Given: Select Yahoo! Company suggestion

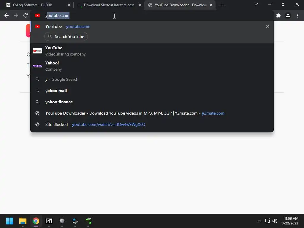Looking at the screenshot, I should pyautogui.click(x=152, y=66).
